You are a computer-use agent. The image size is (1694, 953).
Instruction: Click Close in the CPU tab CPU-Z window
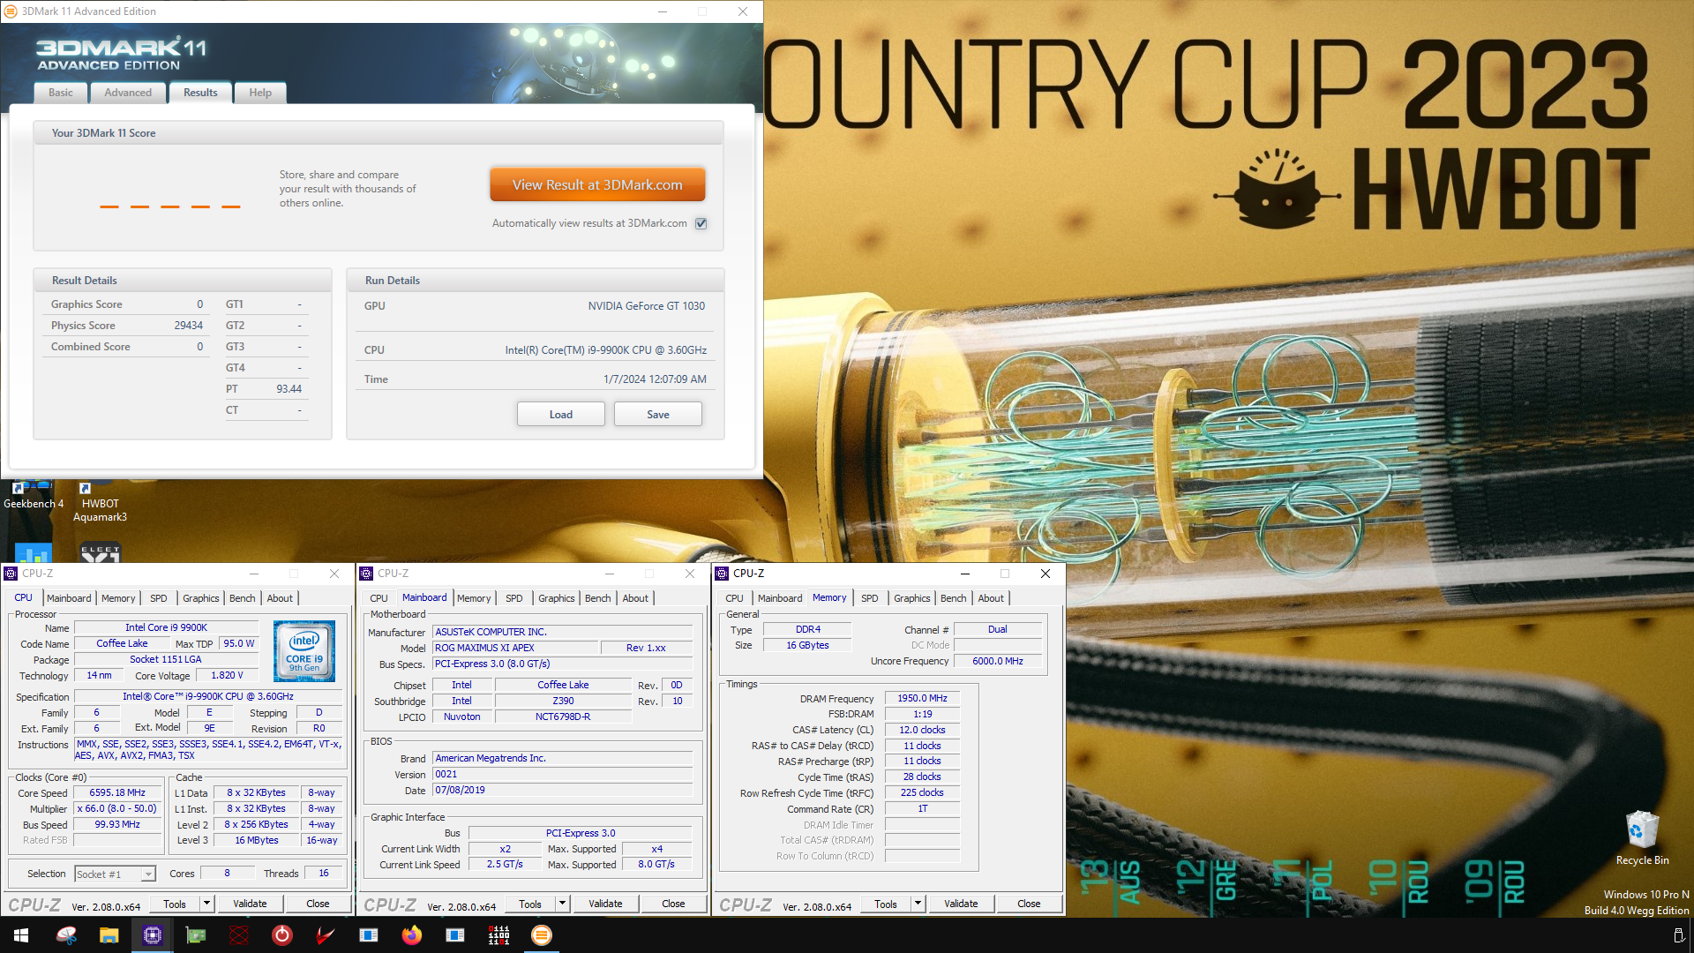coord(318,904)
